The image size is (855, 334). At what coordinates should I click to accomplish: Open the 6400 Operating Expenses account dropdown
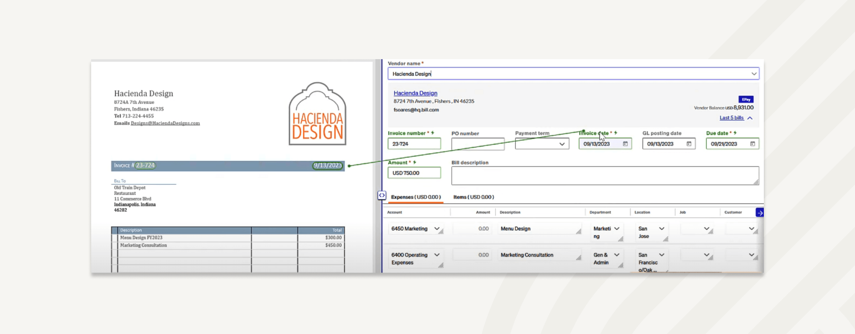(437, 255)
